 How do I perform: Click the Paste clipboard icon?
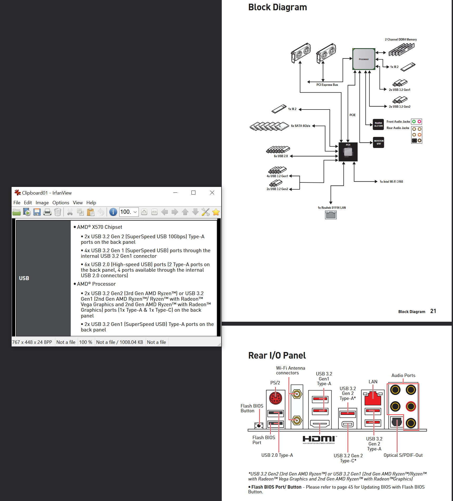(91, 212)
